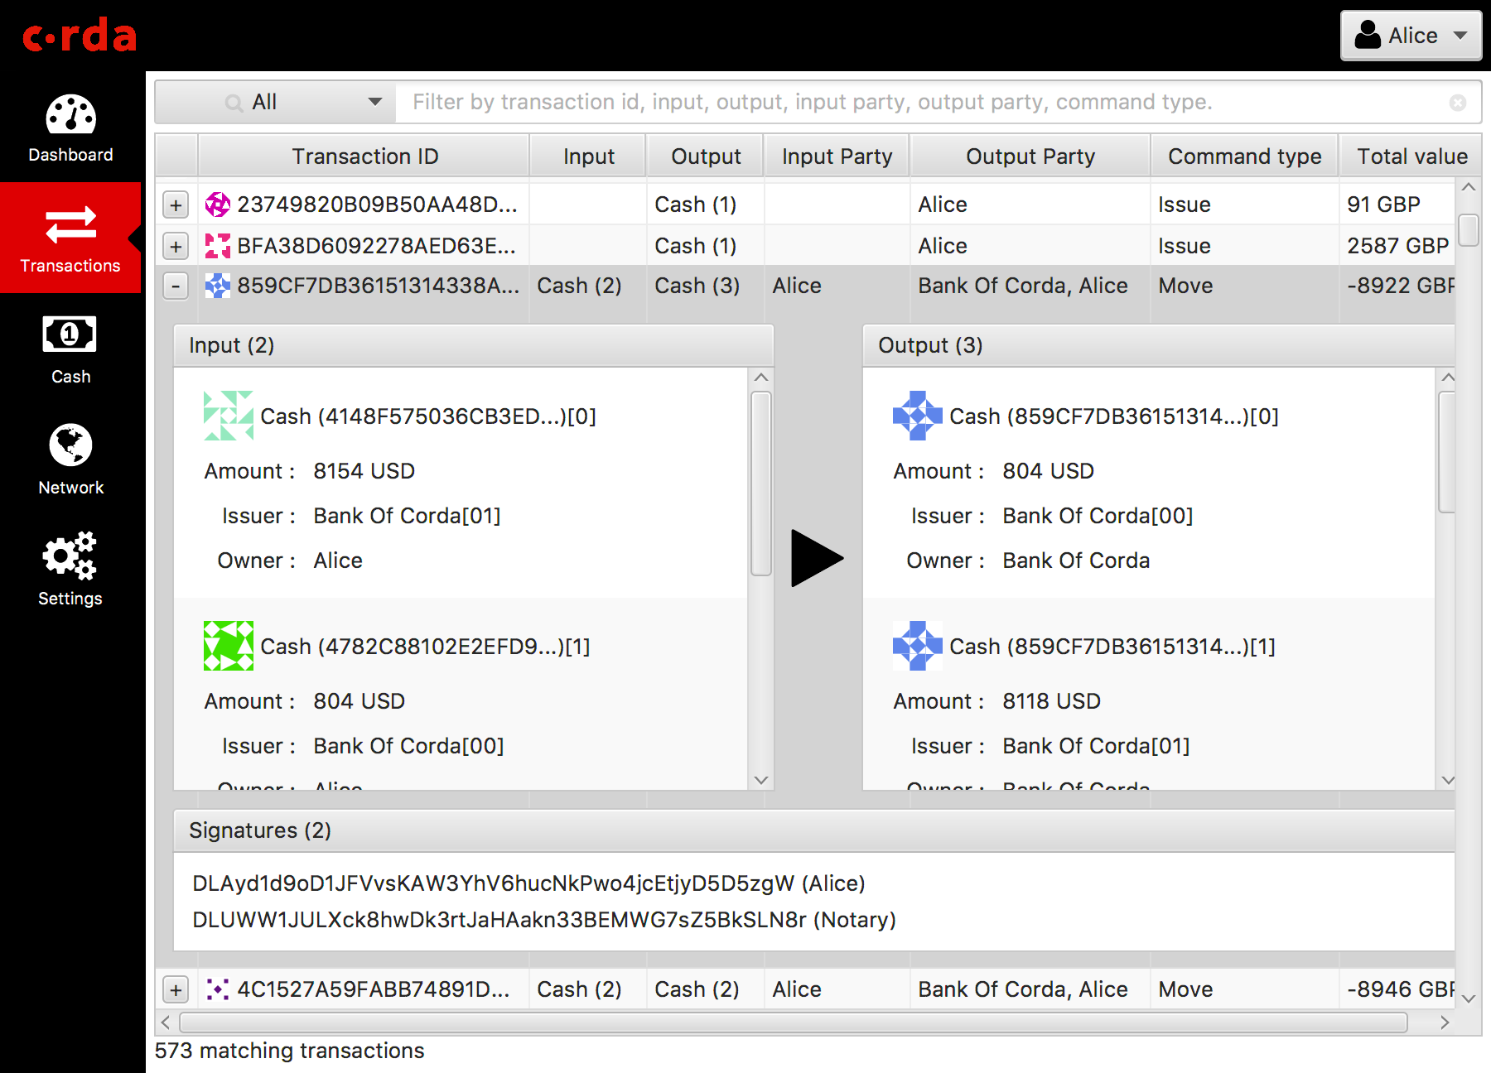
Task: Click the green identicon for Cash 4782C88102E2EFD9
Action: tap(229, 646)
